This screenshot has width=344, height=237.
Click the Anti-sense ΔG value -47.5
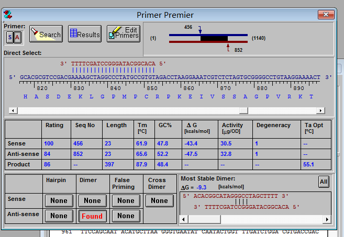tap(191, 154)
